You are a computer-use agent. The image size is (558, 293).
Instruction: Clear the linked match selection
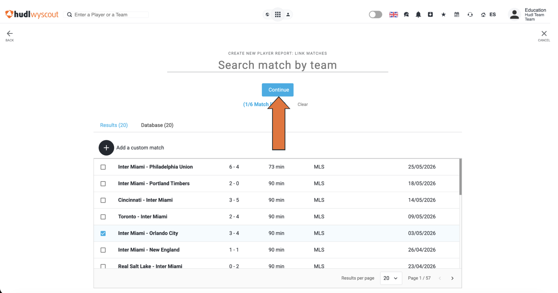click(303, 104)
